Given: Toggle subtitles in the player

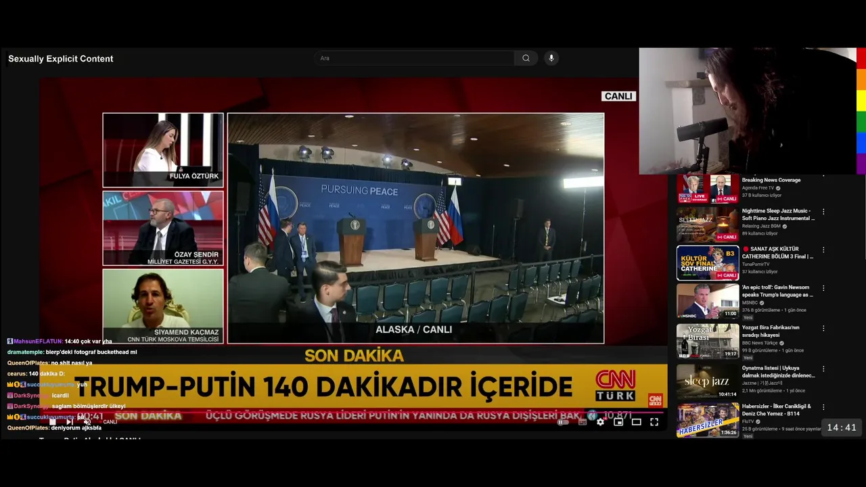Looking at the screenshot, I should [583, 422].
